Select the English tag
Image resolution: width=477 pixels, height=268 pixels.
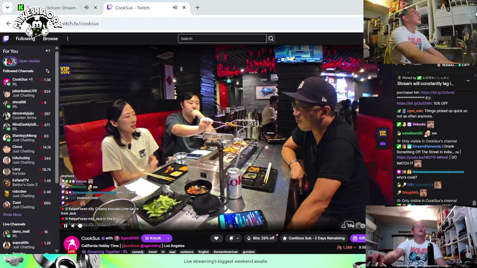point(203,252)
